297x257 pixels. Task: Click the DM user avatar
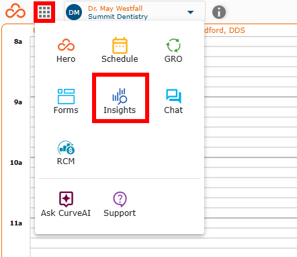74,12
